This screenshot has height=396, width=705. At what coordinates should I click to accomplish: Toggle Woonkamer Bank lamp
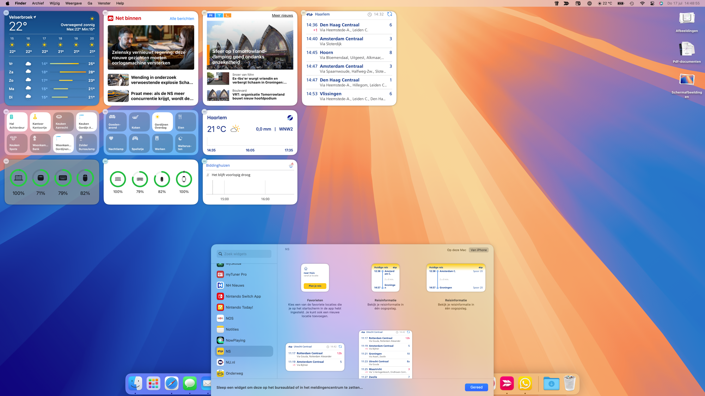[x=40, y=143]
